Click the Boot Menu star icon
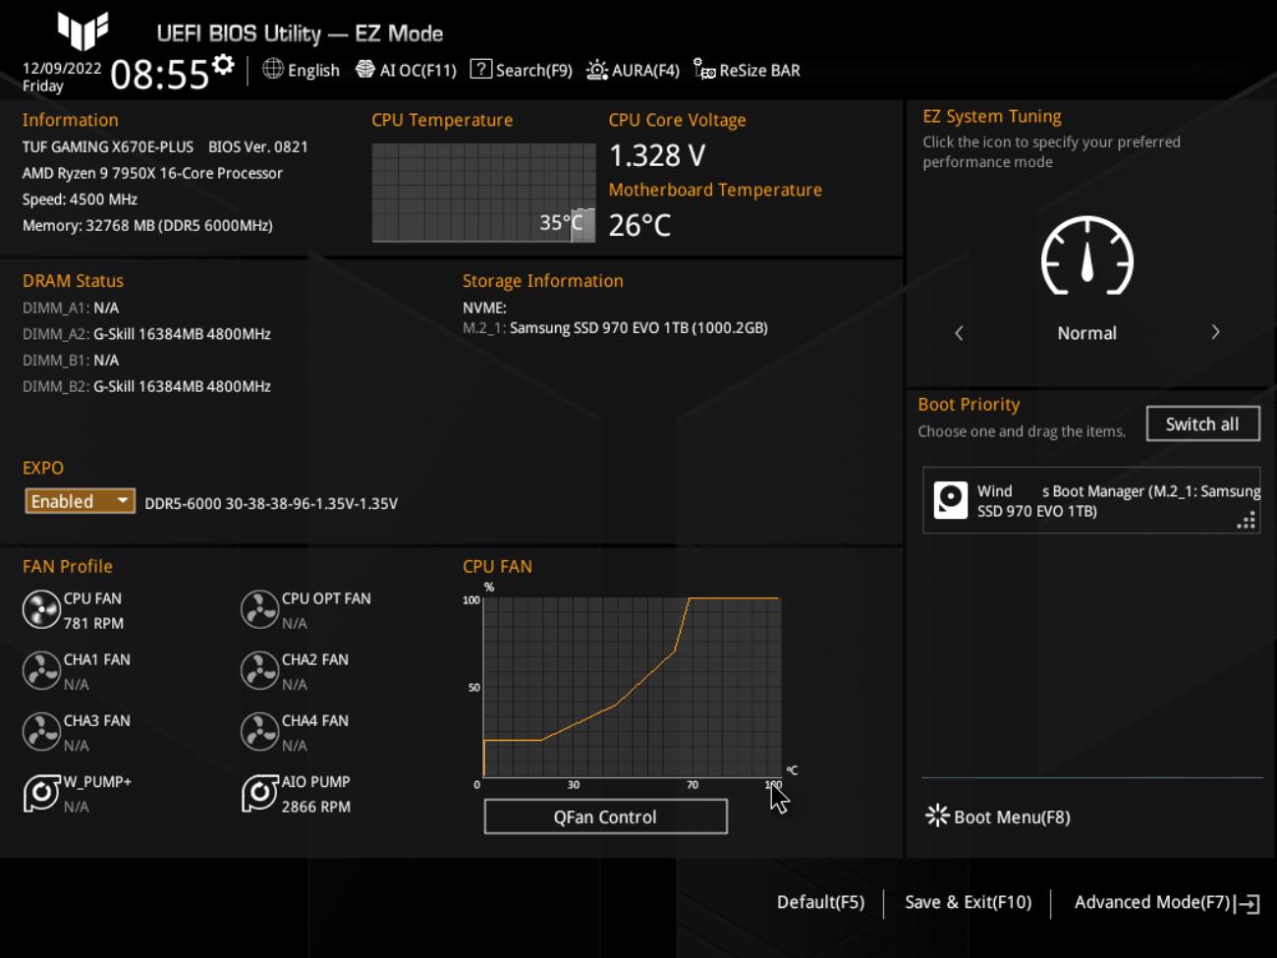Screen dimensions: 1277x958 tap(937, 816)
